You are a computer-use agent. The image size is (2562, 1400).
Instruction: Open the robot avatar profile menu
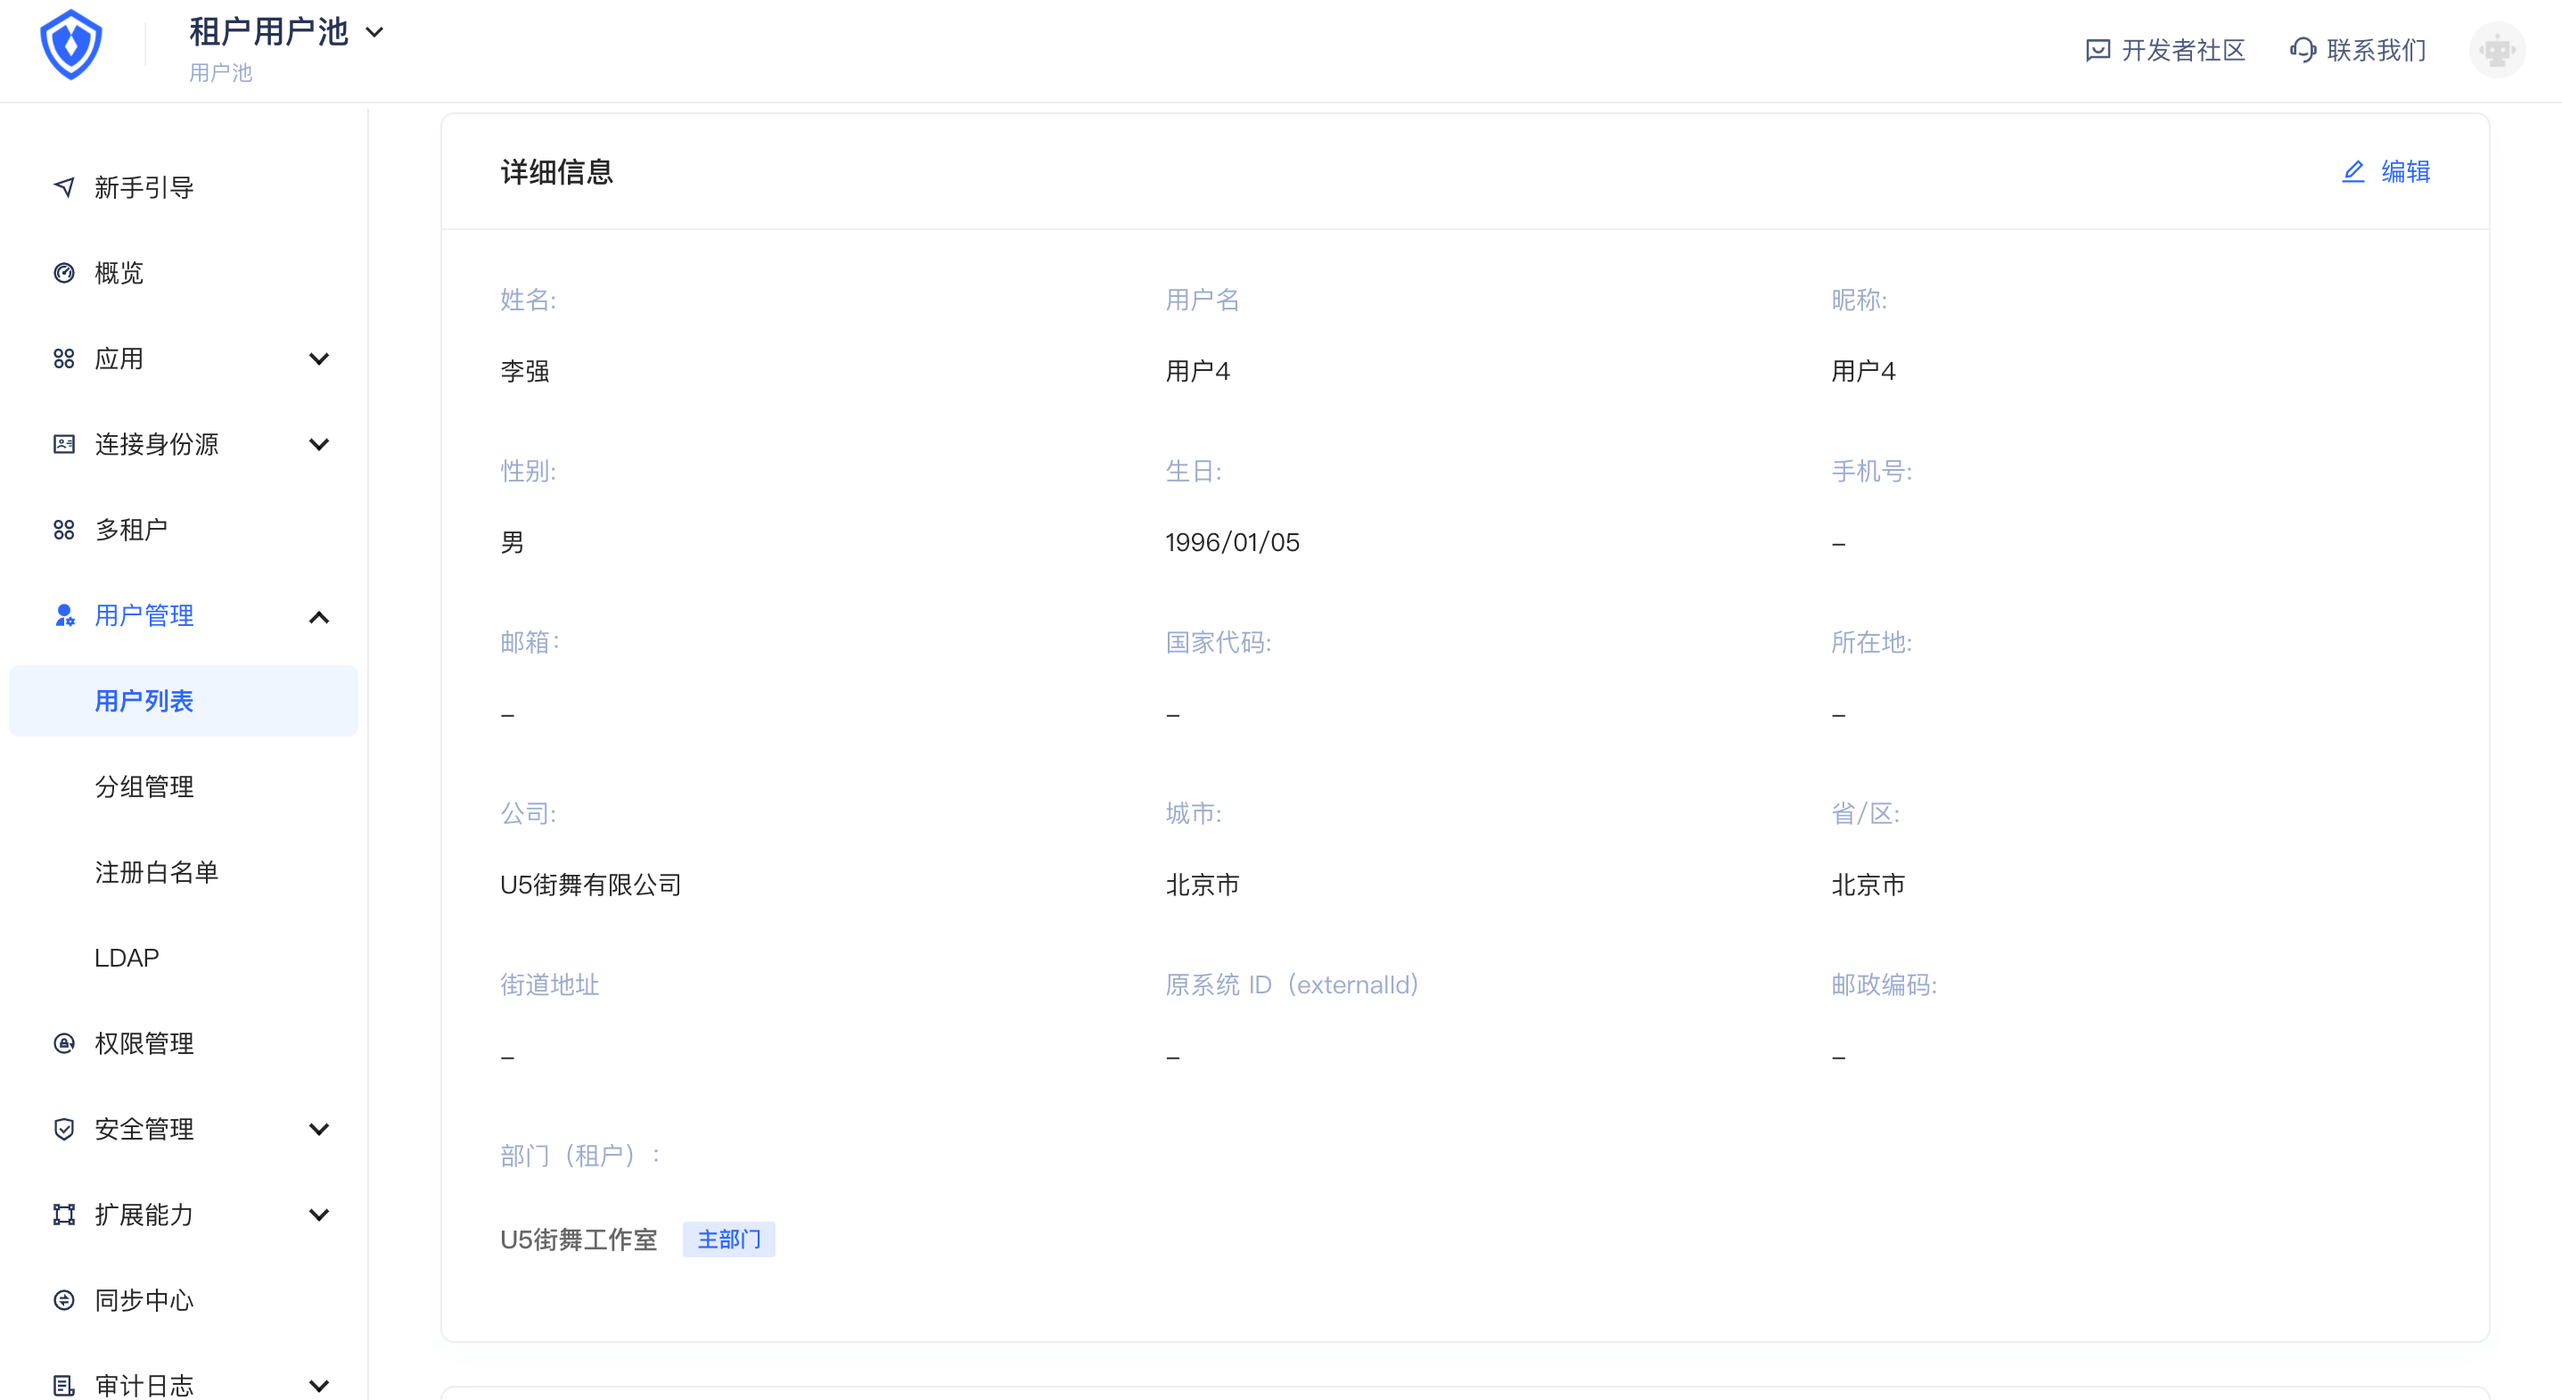pos(2496,50)
